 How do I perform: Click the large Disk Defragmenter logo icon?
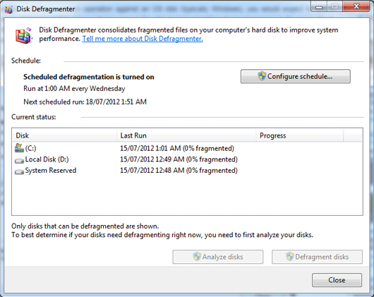(23, 35)
